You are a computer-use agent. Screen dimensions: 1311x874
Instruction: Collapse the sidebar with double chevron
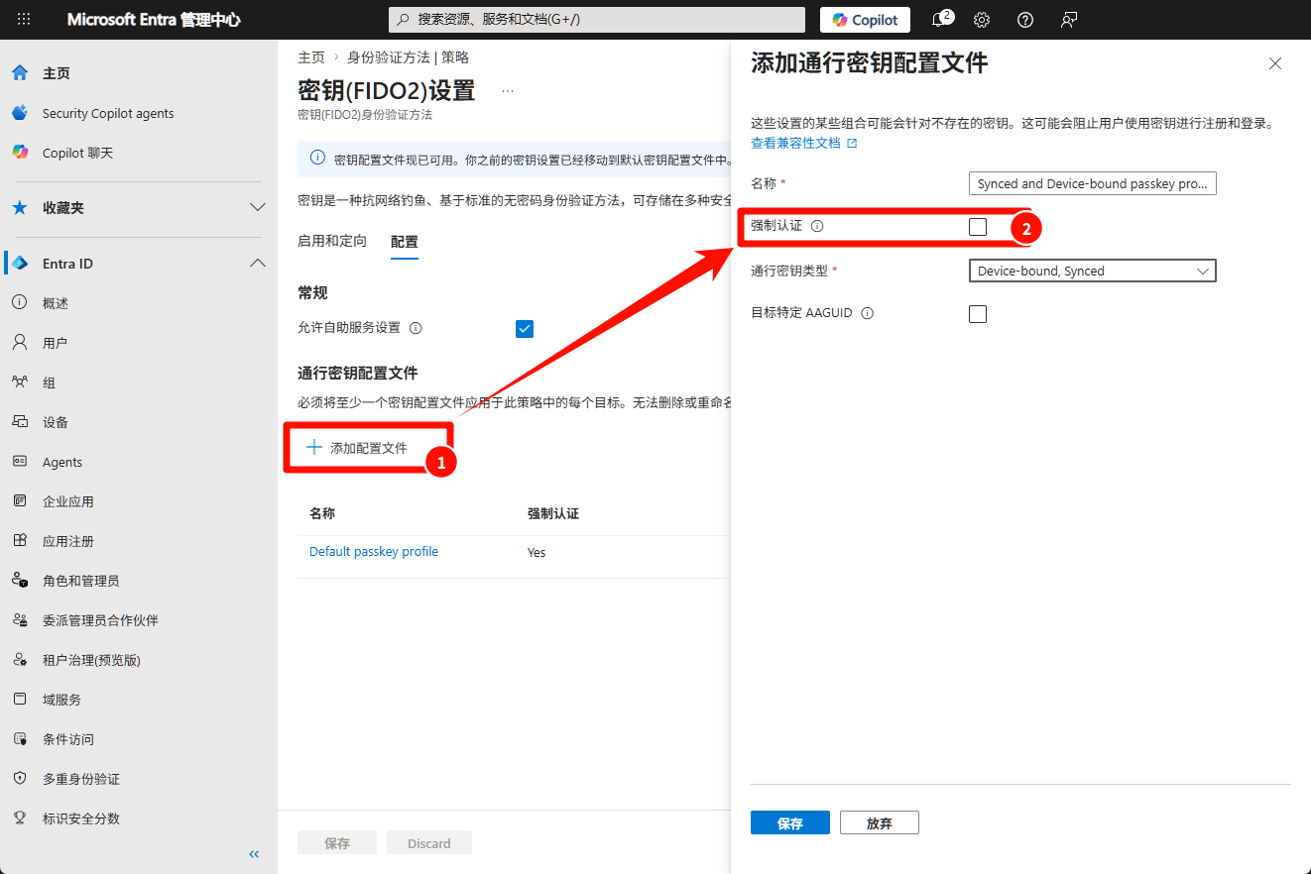click(x=254, y=854)
